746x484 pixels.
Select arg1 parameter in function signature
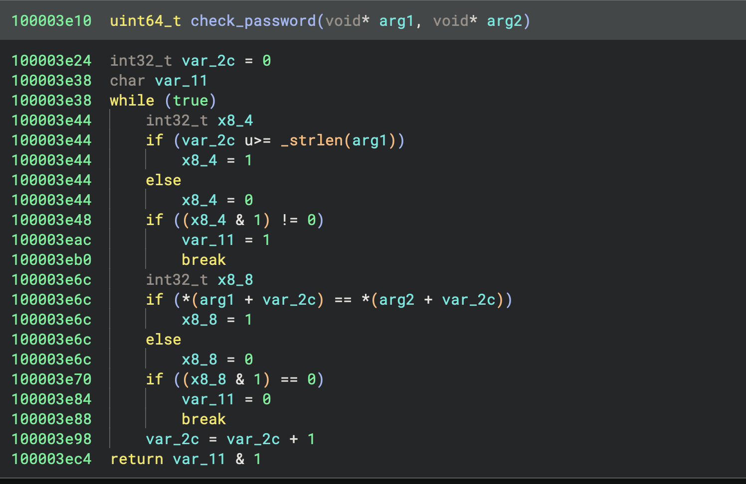(396, 21)
